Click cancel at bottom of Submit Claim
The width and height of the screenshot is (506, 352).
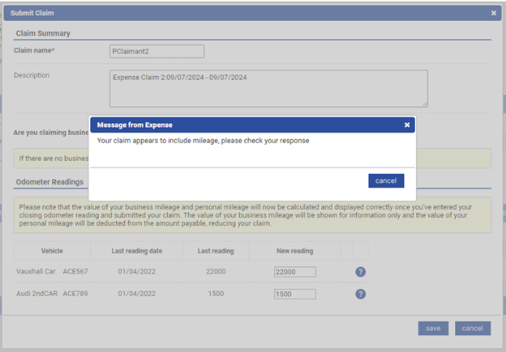[473, 329]
